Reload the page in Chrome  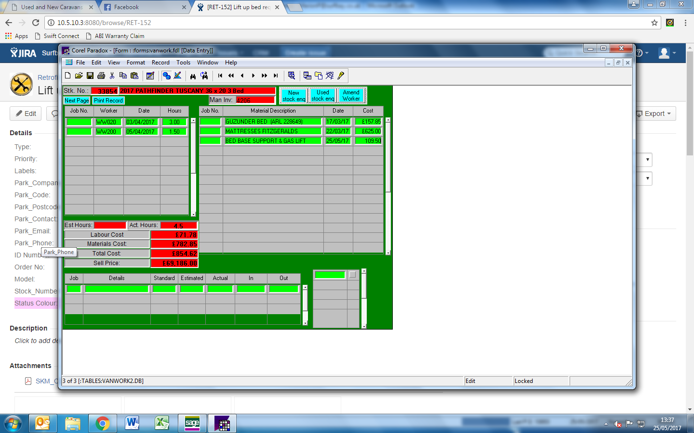point(36,23)
